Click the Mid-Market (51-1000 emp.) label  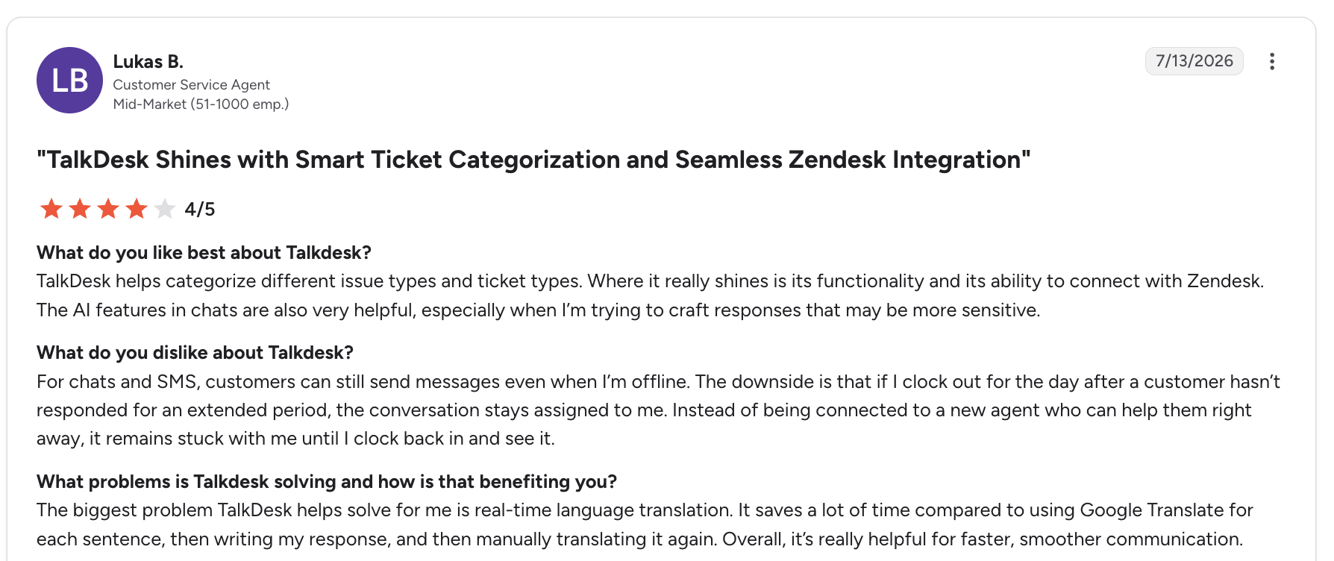[x=201, y=104]
